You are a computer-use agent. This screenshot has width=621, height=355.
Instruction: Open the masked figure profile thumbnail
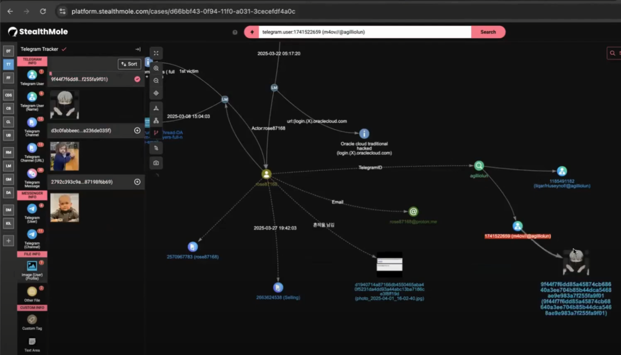point(65,105)
